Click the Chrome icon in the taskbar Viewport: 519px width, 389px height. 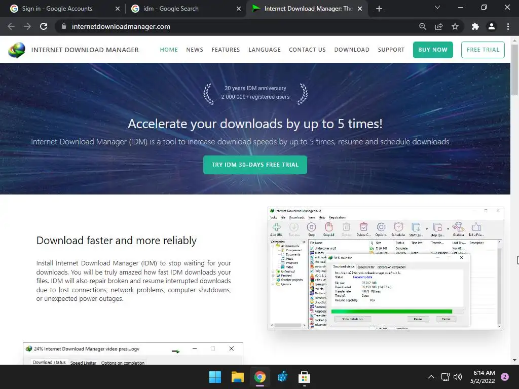[x=260, y=377]
